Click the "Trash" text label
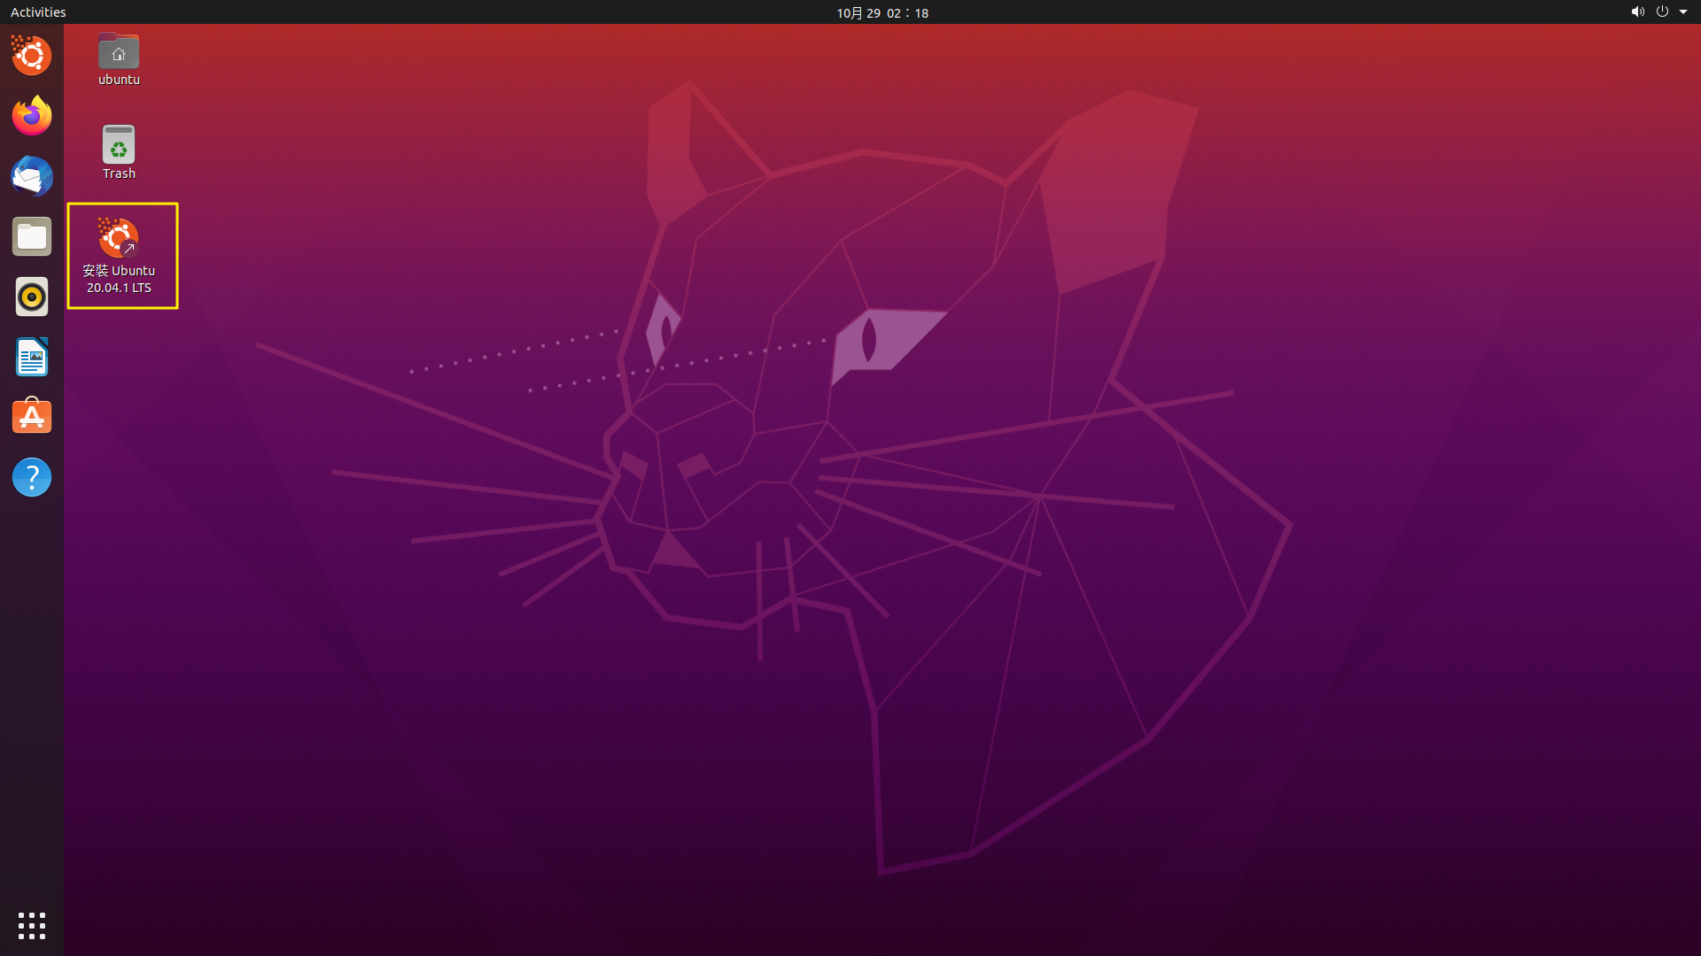 click(x=119, y=173)
